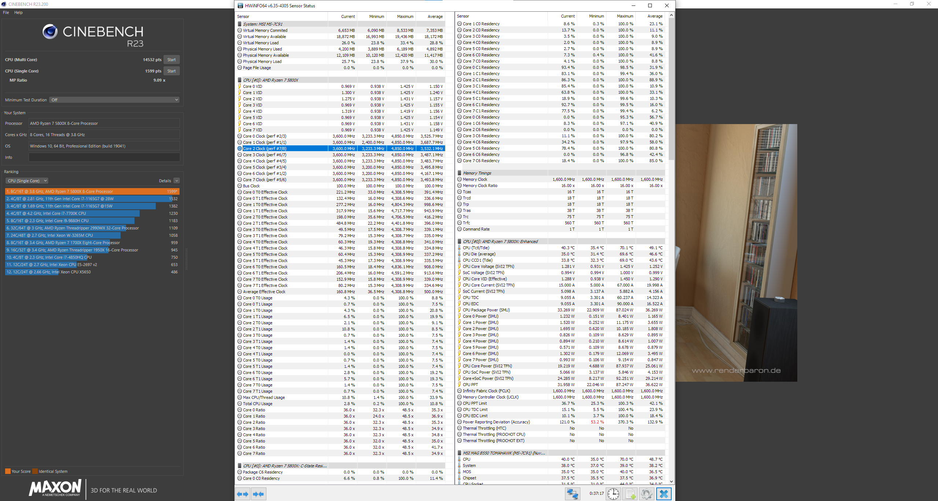Click the left pane Current column header
Screen dimensions: 938x501
[x=342, y=16]
